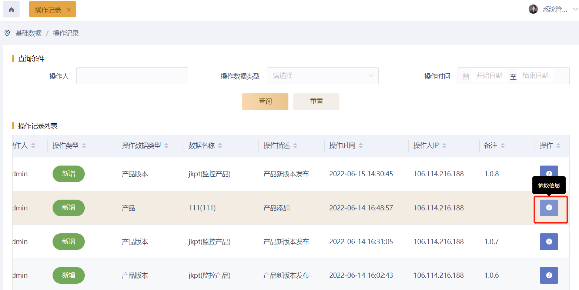579x290 pixels.
Task: Open the 开始日期 date picker
Action: tap(489, 76)
